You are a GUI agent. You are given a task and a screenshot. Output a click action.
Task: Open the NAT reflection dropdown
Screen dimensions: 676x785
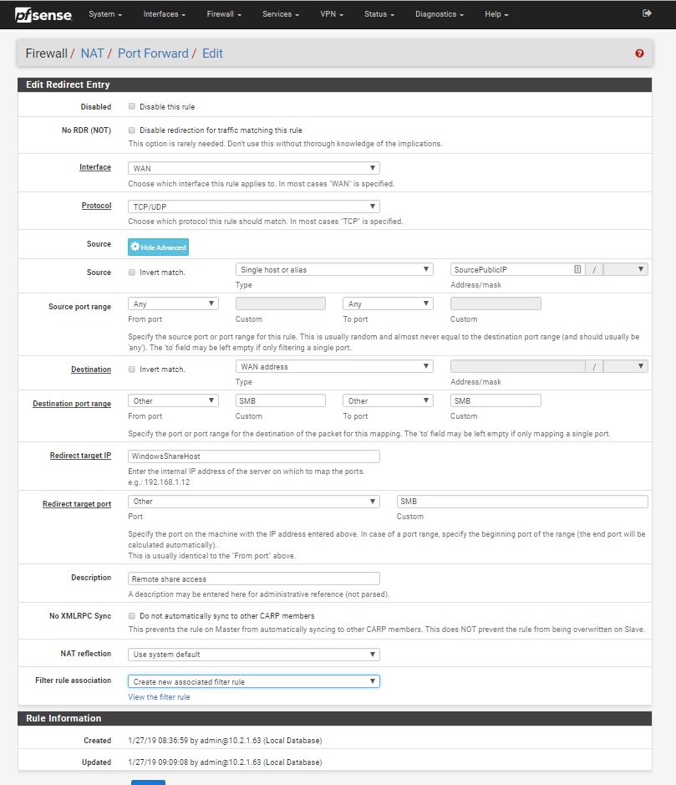254,655
